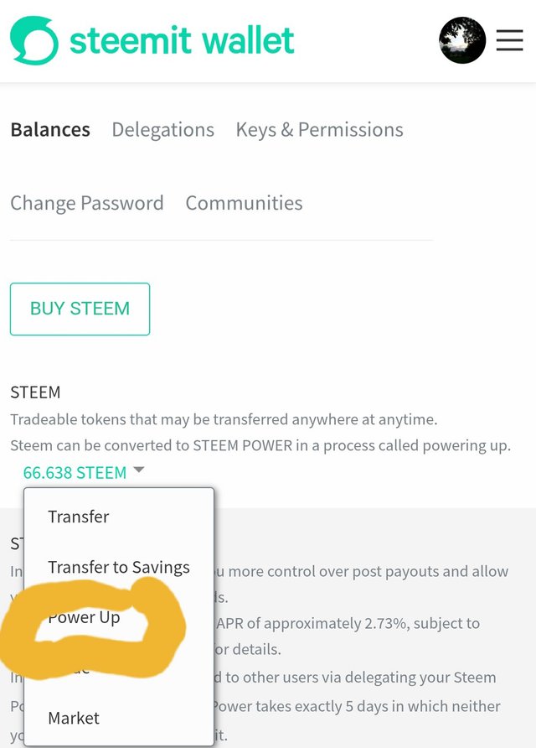Switch to the Communities tab
536x748 pixels.
point(244,203)
